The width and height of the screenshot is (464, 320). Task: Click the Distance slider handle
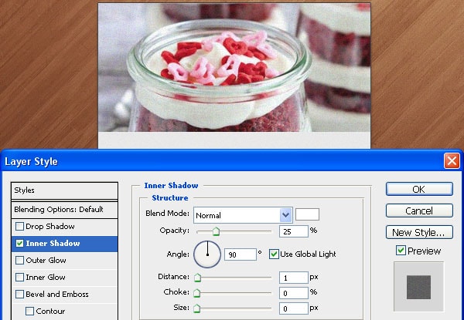click(x=197, y=278)
